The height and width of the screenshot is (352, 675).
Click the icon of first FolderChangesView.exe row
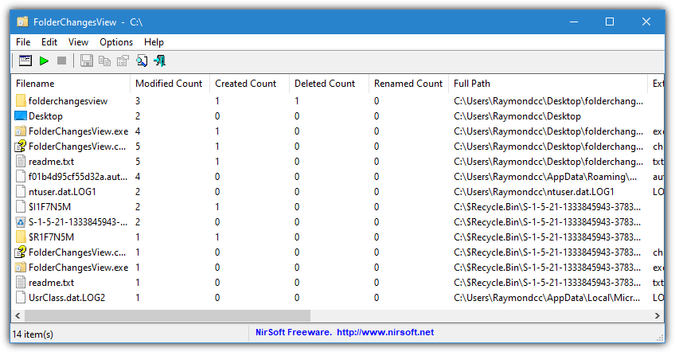point(21,131)
